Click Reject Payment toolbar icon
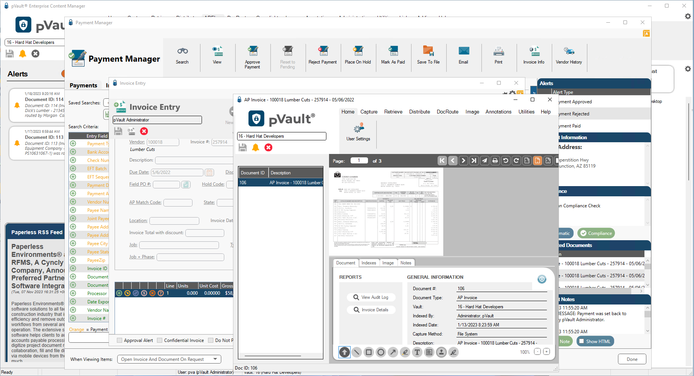 [323, 56]
